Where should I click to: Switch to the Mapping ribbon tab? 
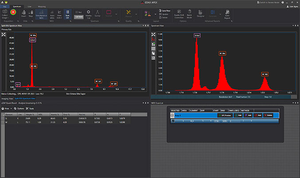[x=42, y=7]
